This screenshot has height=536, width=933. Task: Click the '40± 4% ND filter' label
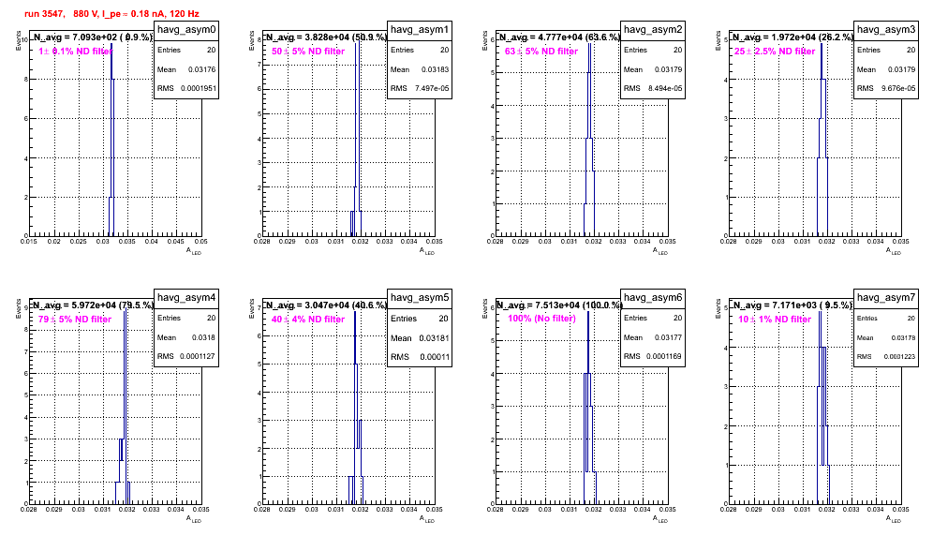pos(308,320)
